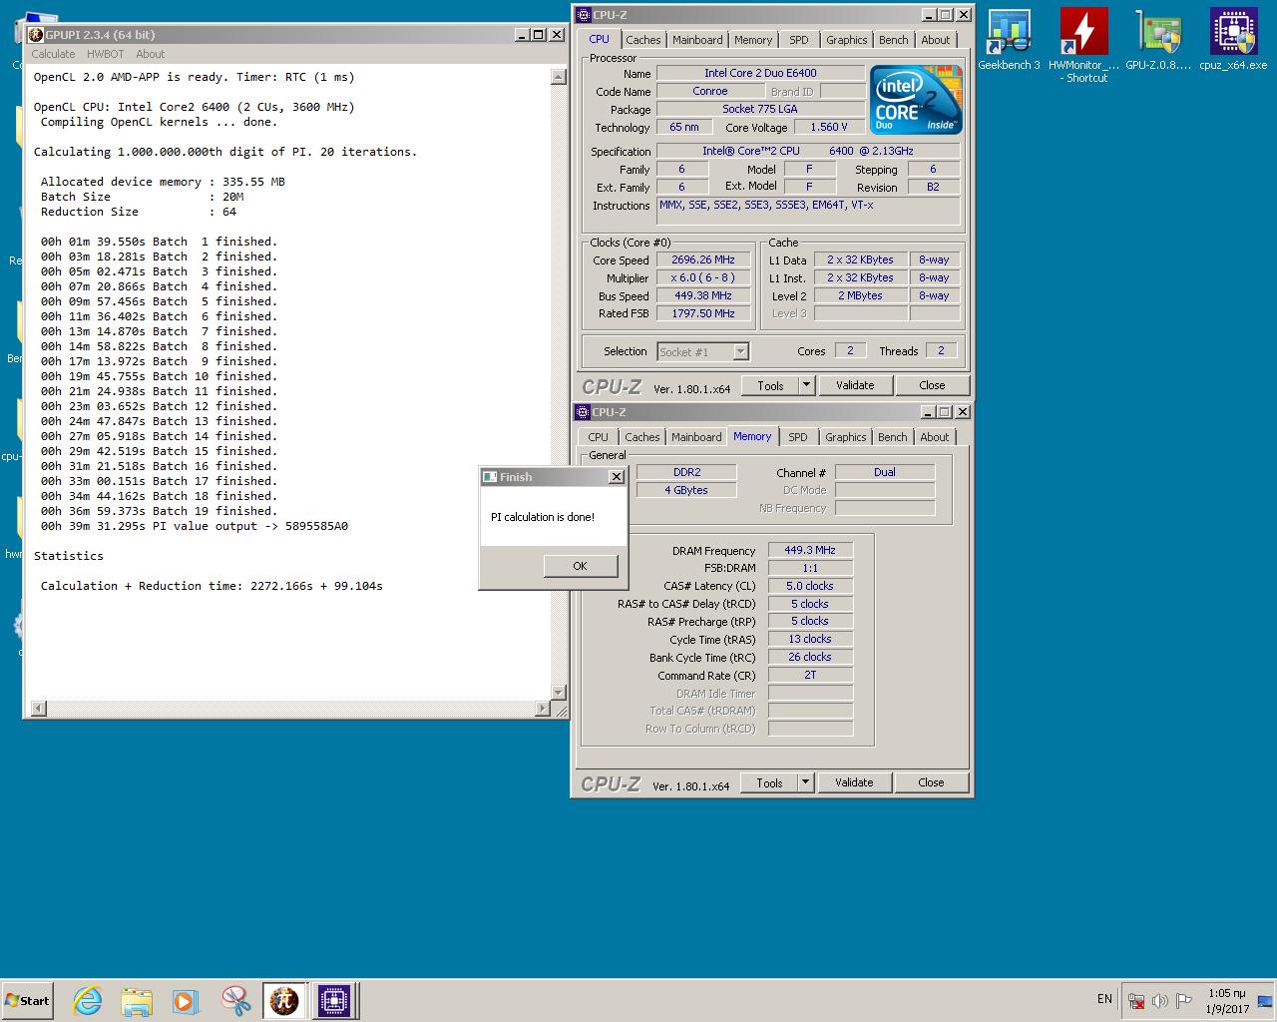Open Windows Media Player taskbar icon
Image resolution: width=1277 pixels, height=1022 pixels.
click(x=186, y=1001)
